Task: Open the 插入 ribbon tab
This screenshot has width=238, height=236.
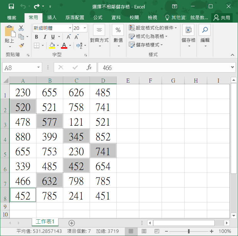Action: pos(52,18)
